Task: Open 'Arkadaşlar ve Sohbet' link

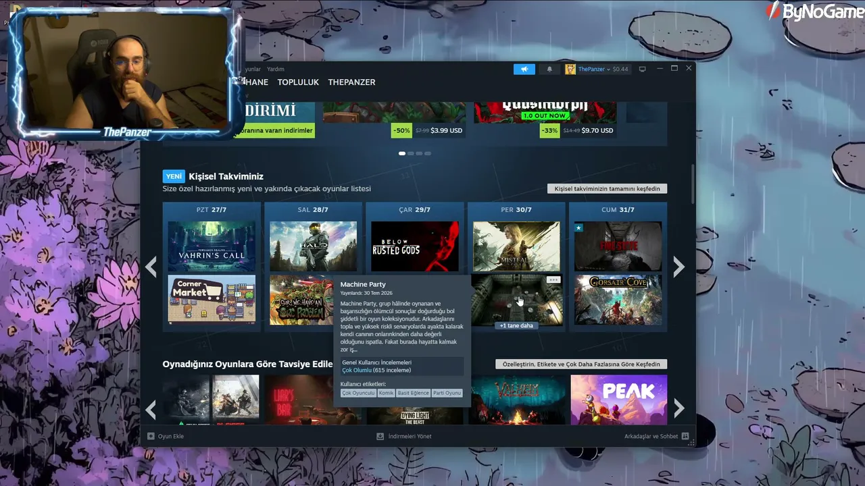Action: pos(651,436)
